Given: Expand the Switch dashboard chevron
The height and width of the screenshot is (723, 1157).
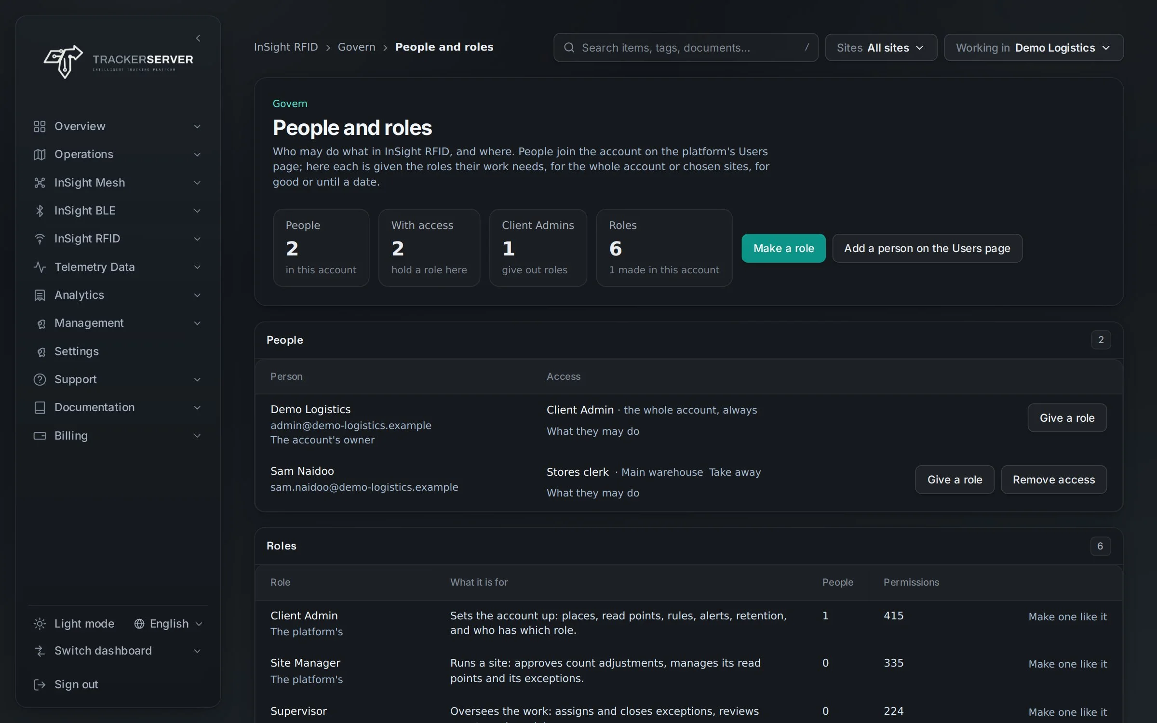Looking at the screenshot, I should pyautogui.click(x=197, y=651).
